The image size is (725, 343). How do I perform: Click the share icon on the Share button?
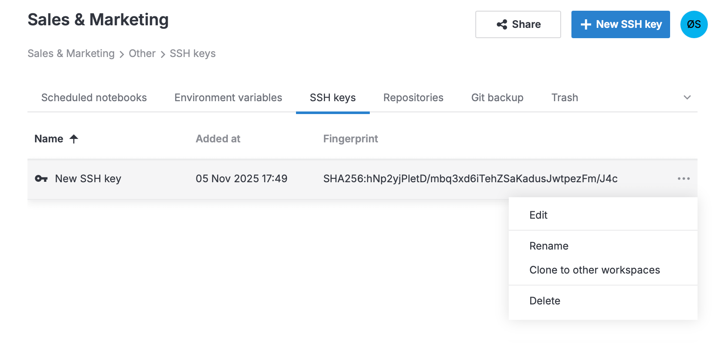tap(502, 24)
